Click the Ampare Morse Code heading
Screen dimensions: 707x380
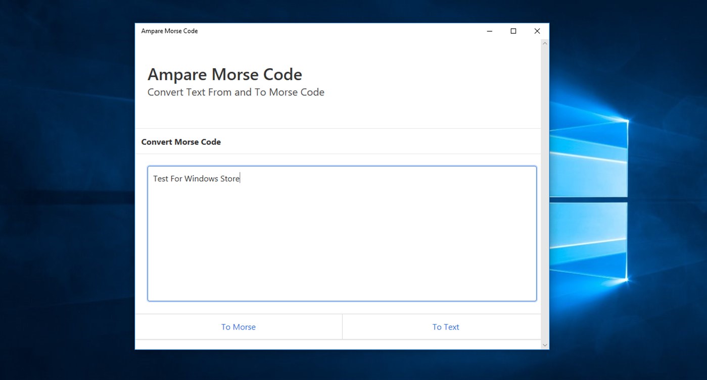tap(225, 74)
